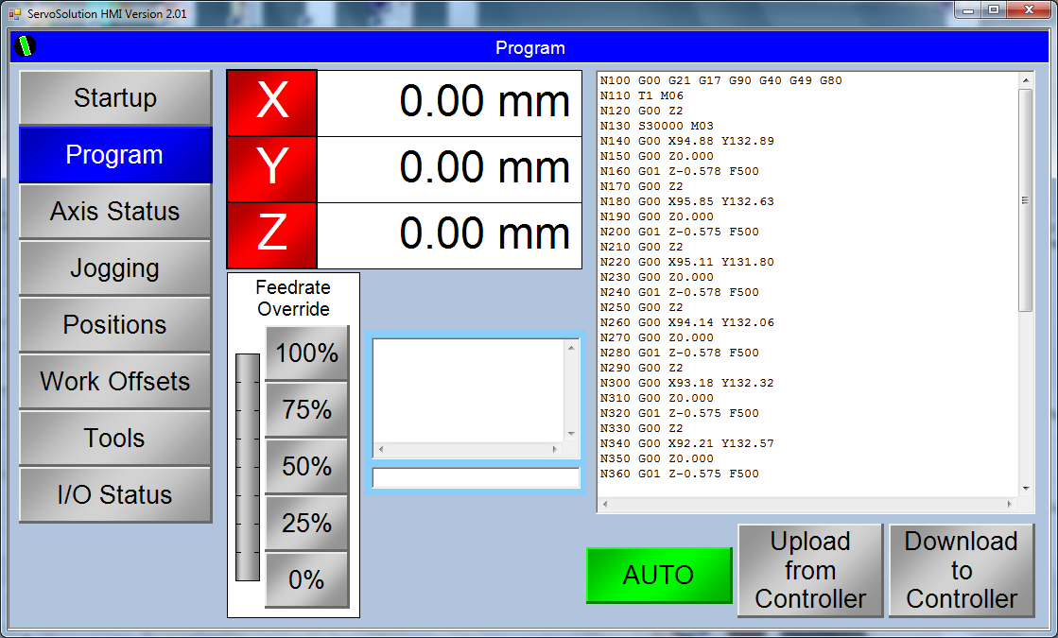The height and width of the screenshot is (638, 1058).
Task: Toggle the green AUTO mode button
Action: (659, 575)
